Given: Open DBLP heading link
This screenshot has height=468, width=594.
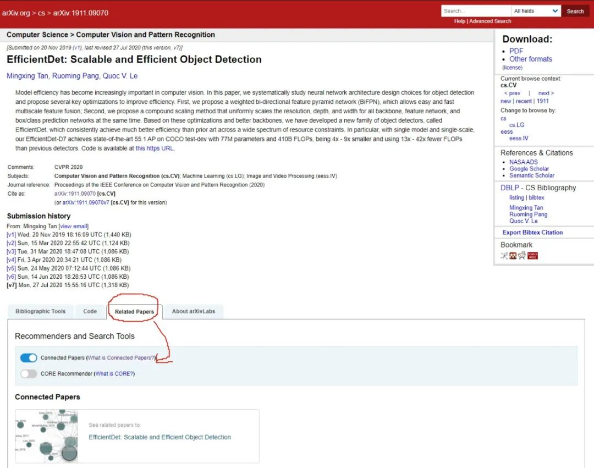Looking at the screenshot, I should 509,188.
